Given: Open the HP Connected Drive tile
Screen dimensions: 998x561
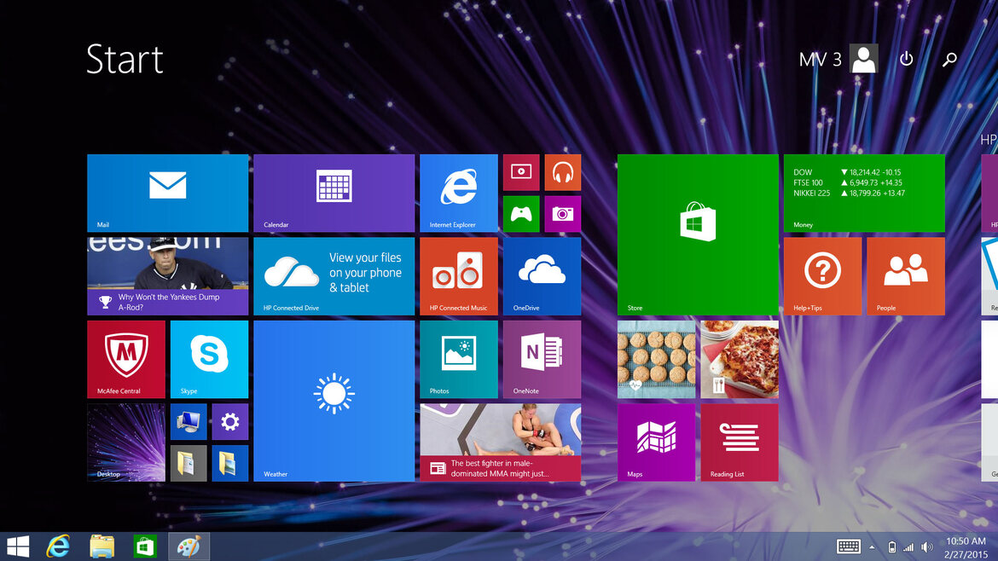Looking at the screenshot, I should [x=334, y=276].
